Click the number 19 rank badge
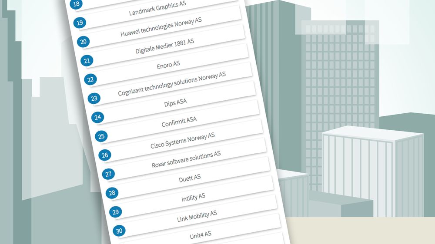This screenshot has height=244, width=435. (x=80, y=23)
